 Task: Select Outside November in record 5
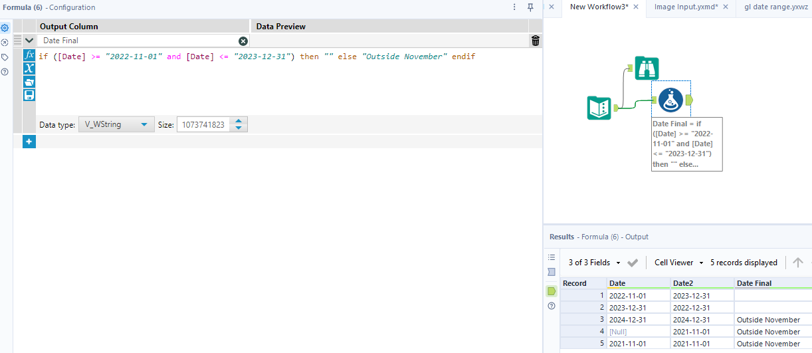(x=773, y=344)
